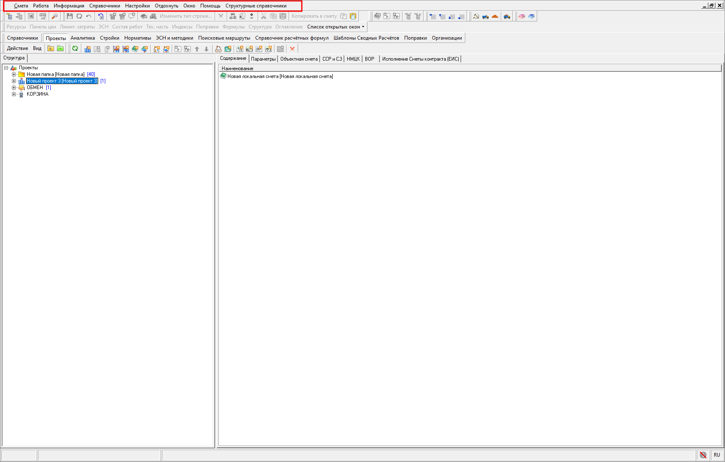This screenshot has height=462, width=725.
Task: Click the red X delete icon
Action: tap(292, 49)
